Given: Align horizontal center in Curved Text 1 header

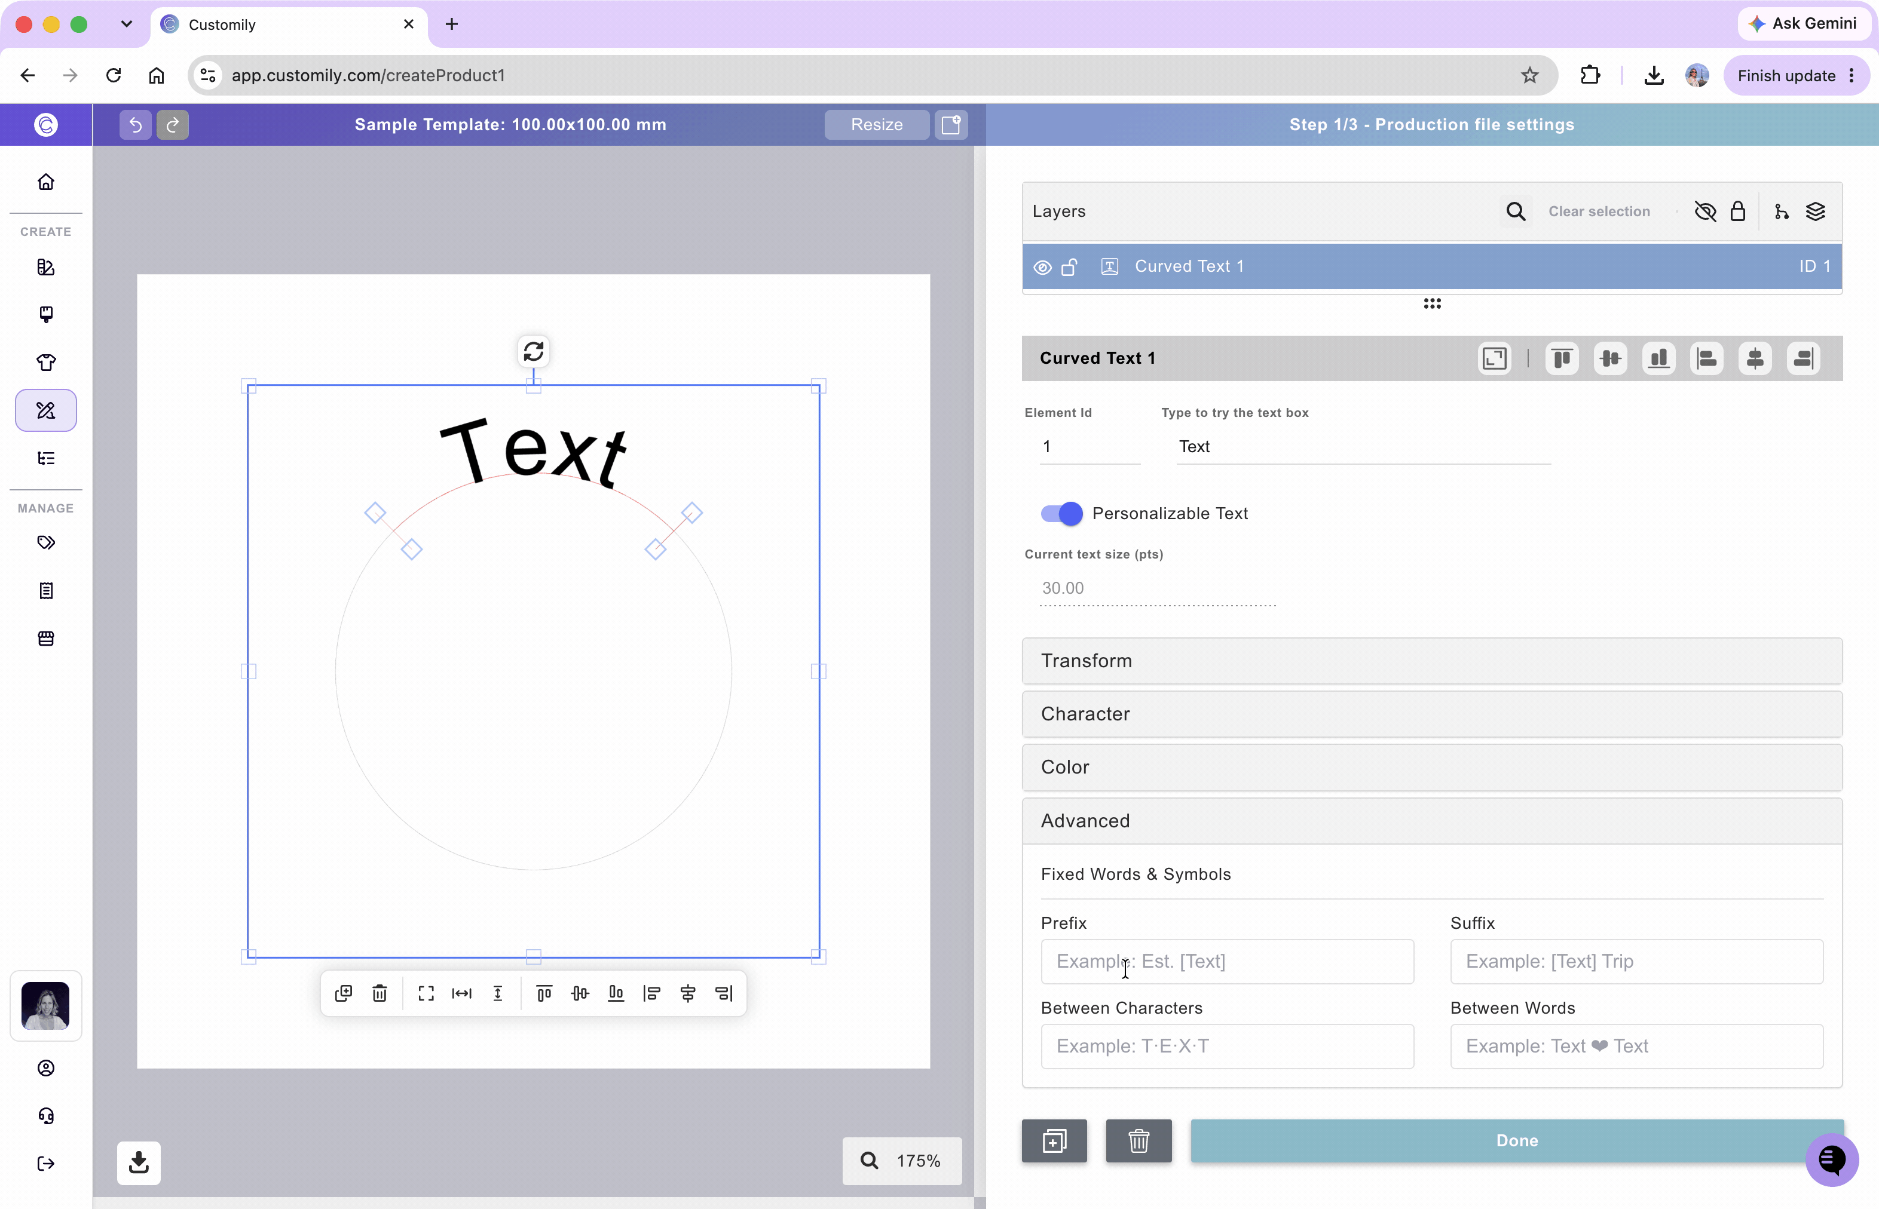Looking at the screenshot, I should click(x=1755, y=359).
